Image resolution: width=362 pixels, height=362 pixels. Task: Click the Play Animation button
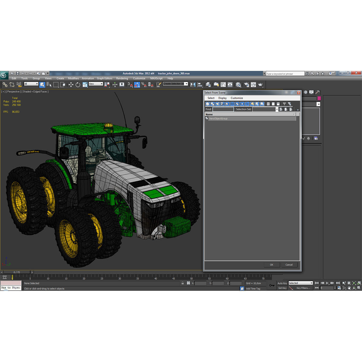[327, 283]
